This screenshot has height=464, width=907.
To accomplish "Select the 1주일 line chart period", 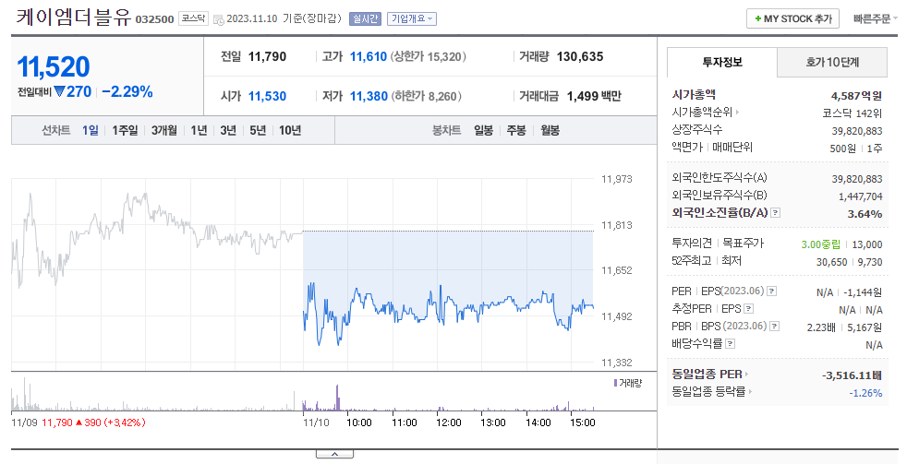I will point(125,131).
